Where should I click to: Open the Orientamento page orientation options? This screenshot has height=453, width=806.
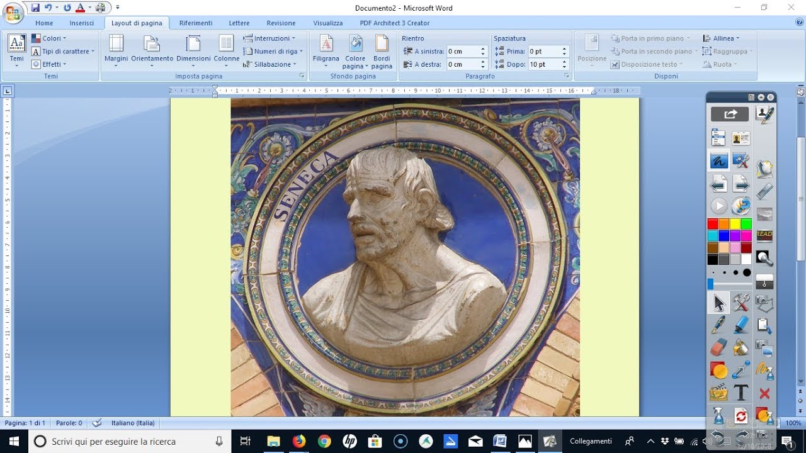(x=152, y=50)
